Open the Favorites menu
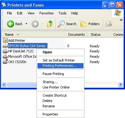This screenshot has width=125, height=118. (x=47, y=13)
